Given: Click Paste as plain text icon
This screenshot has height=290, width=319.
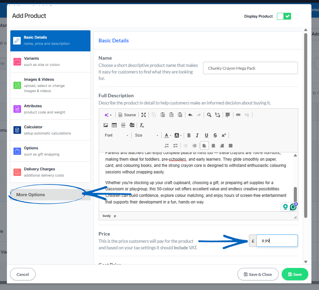Looking at the screenshot, I should pos(171,115).
